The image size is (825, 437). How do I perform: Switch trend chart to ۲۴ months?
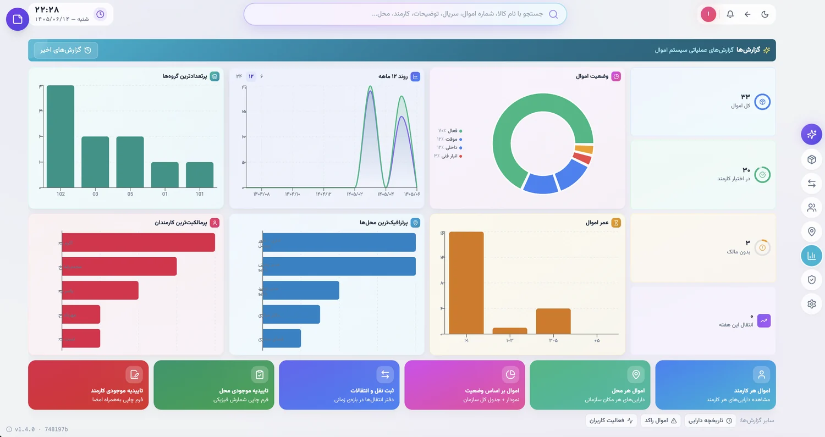239,76
